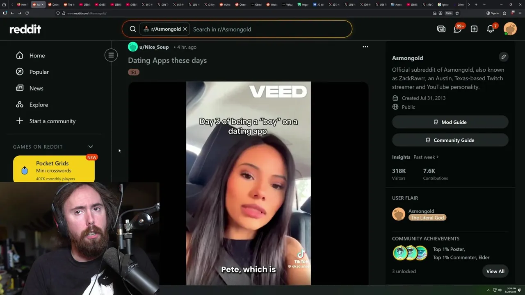
Task: Open u/Nice_Soup profile link
Action: point(154,47)
